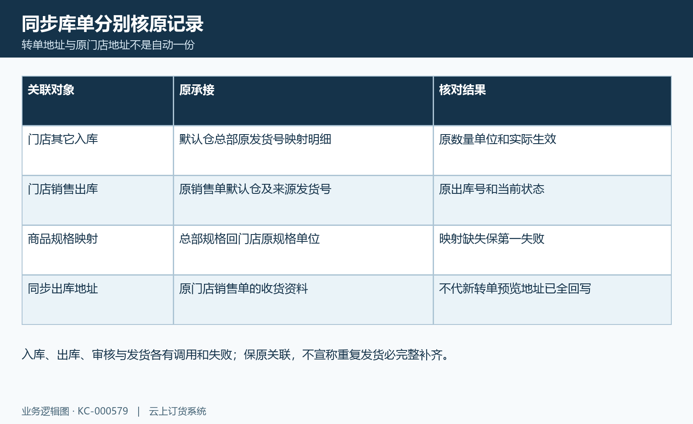Select the cell 原出库号和当前状态

tap(552, 200)
